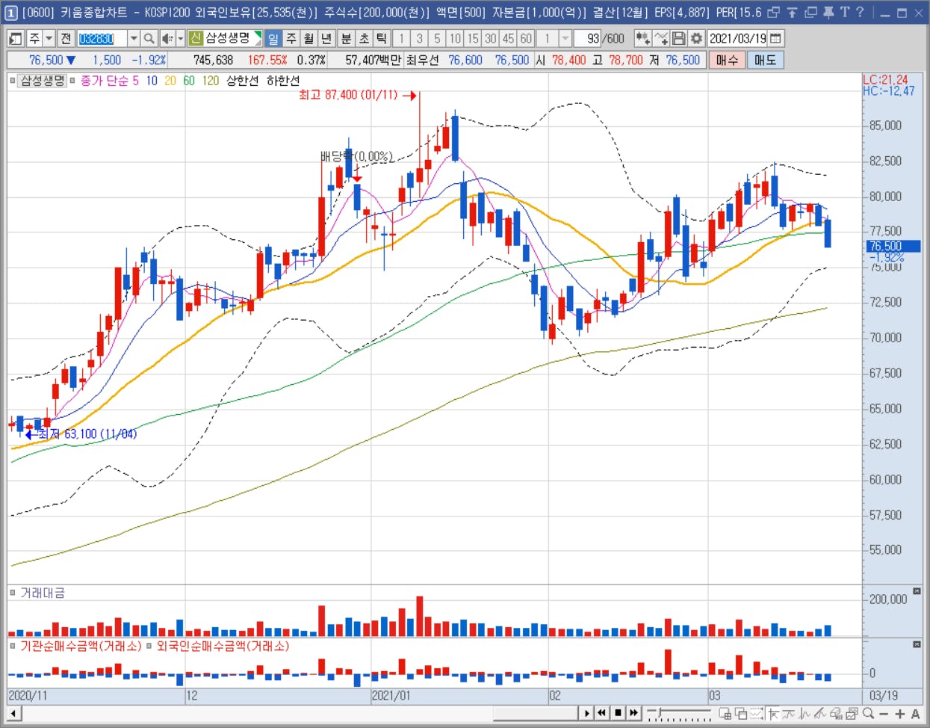Screen dimensions: 930x728
Task: Click the 매도 sell button
Action: point(765,60)
